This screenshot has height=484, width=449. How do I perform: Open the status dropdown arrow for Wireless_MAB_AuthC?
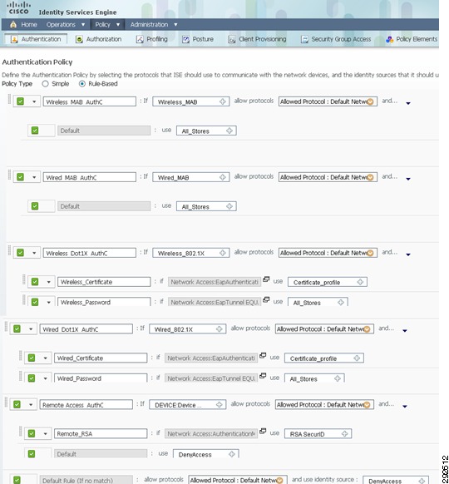coord(34,101)
